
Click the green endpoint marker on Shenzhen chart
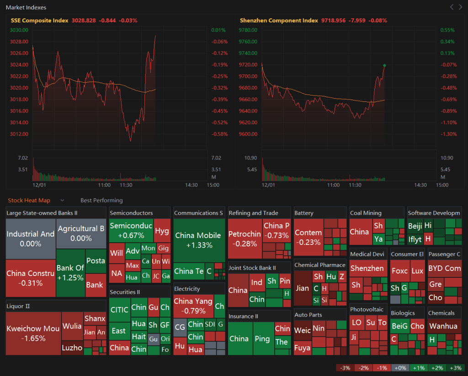click(384, 65)
